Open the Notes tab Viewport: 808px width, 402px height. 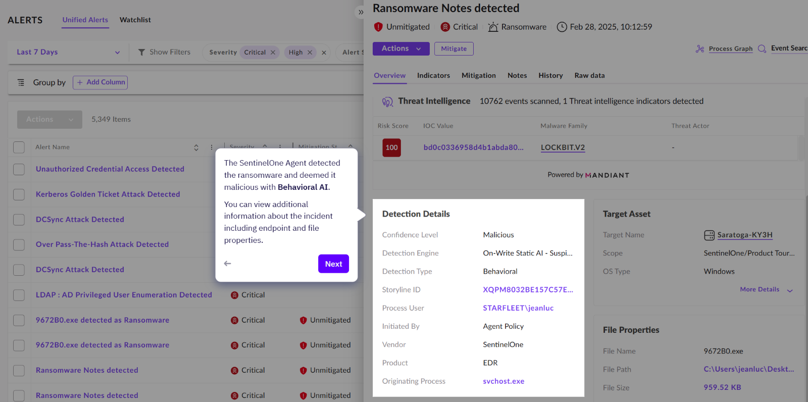(517, 76)
